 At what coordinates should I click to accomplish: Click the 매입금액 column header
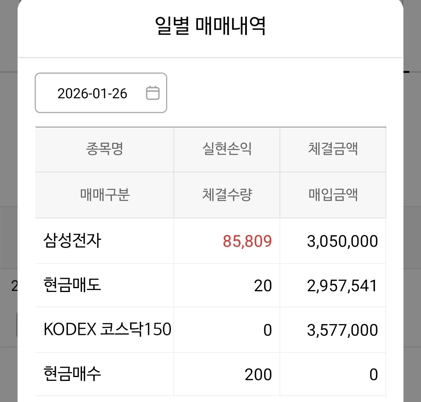pyautogui.click(x=333, y=195)
